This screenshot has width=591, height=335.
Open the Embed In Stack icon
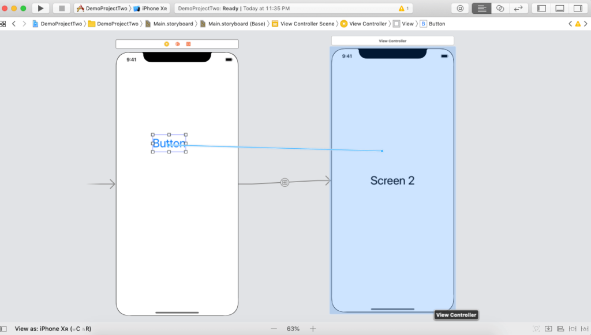(x=548, y=329)
